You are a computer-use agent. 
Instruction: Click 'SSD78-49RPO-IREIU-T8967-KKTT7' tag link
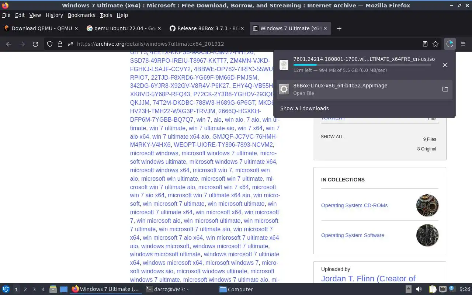178,60
